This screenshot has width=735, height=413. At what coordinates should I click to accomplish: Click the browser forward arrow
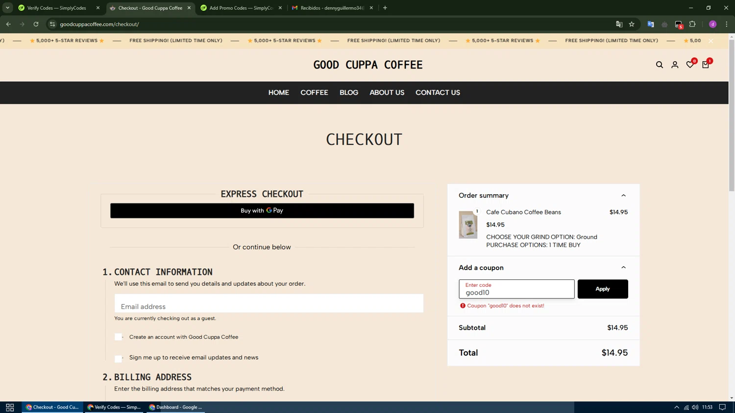(x=22, y=24)
